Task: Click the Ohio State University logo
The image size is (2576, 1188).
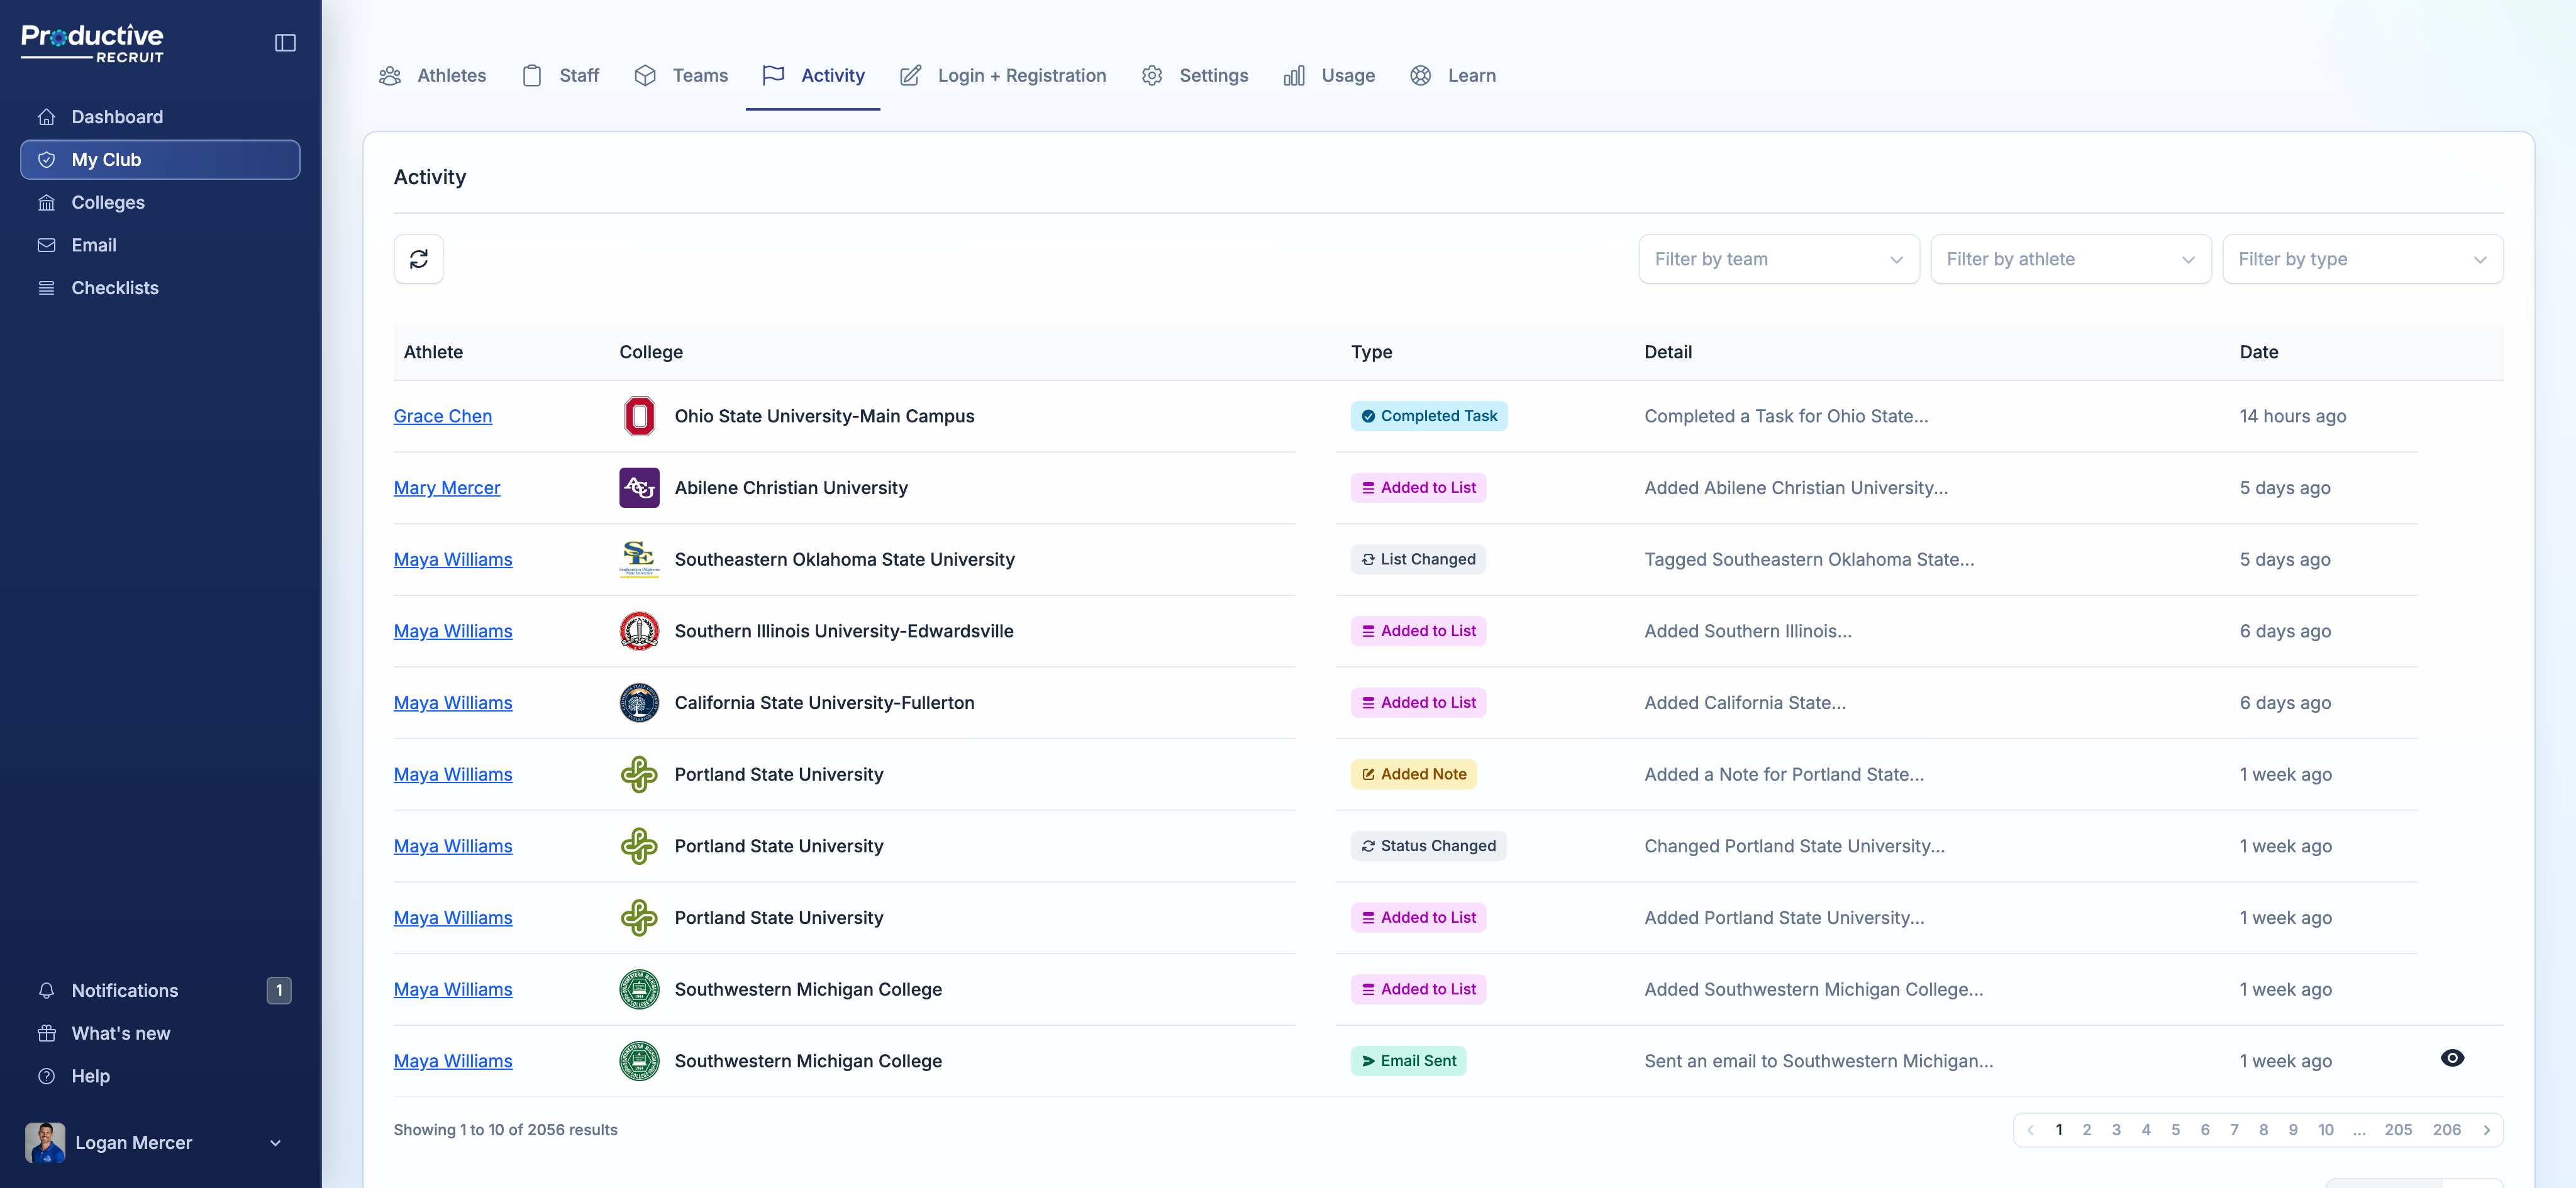Action: 639,415
